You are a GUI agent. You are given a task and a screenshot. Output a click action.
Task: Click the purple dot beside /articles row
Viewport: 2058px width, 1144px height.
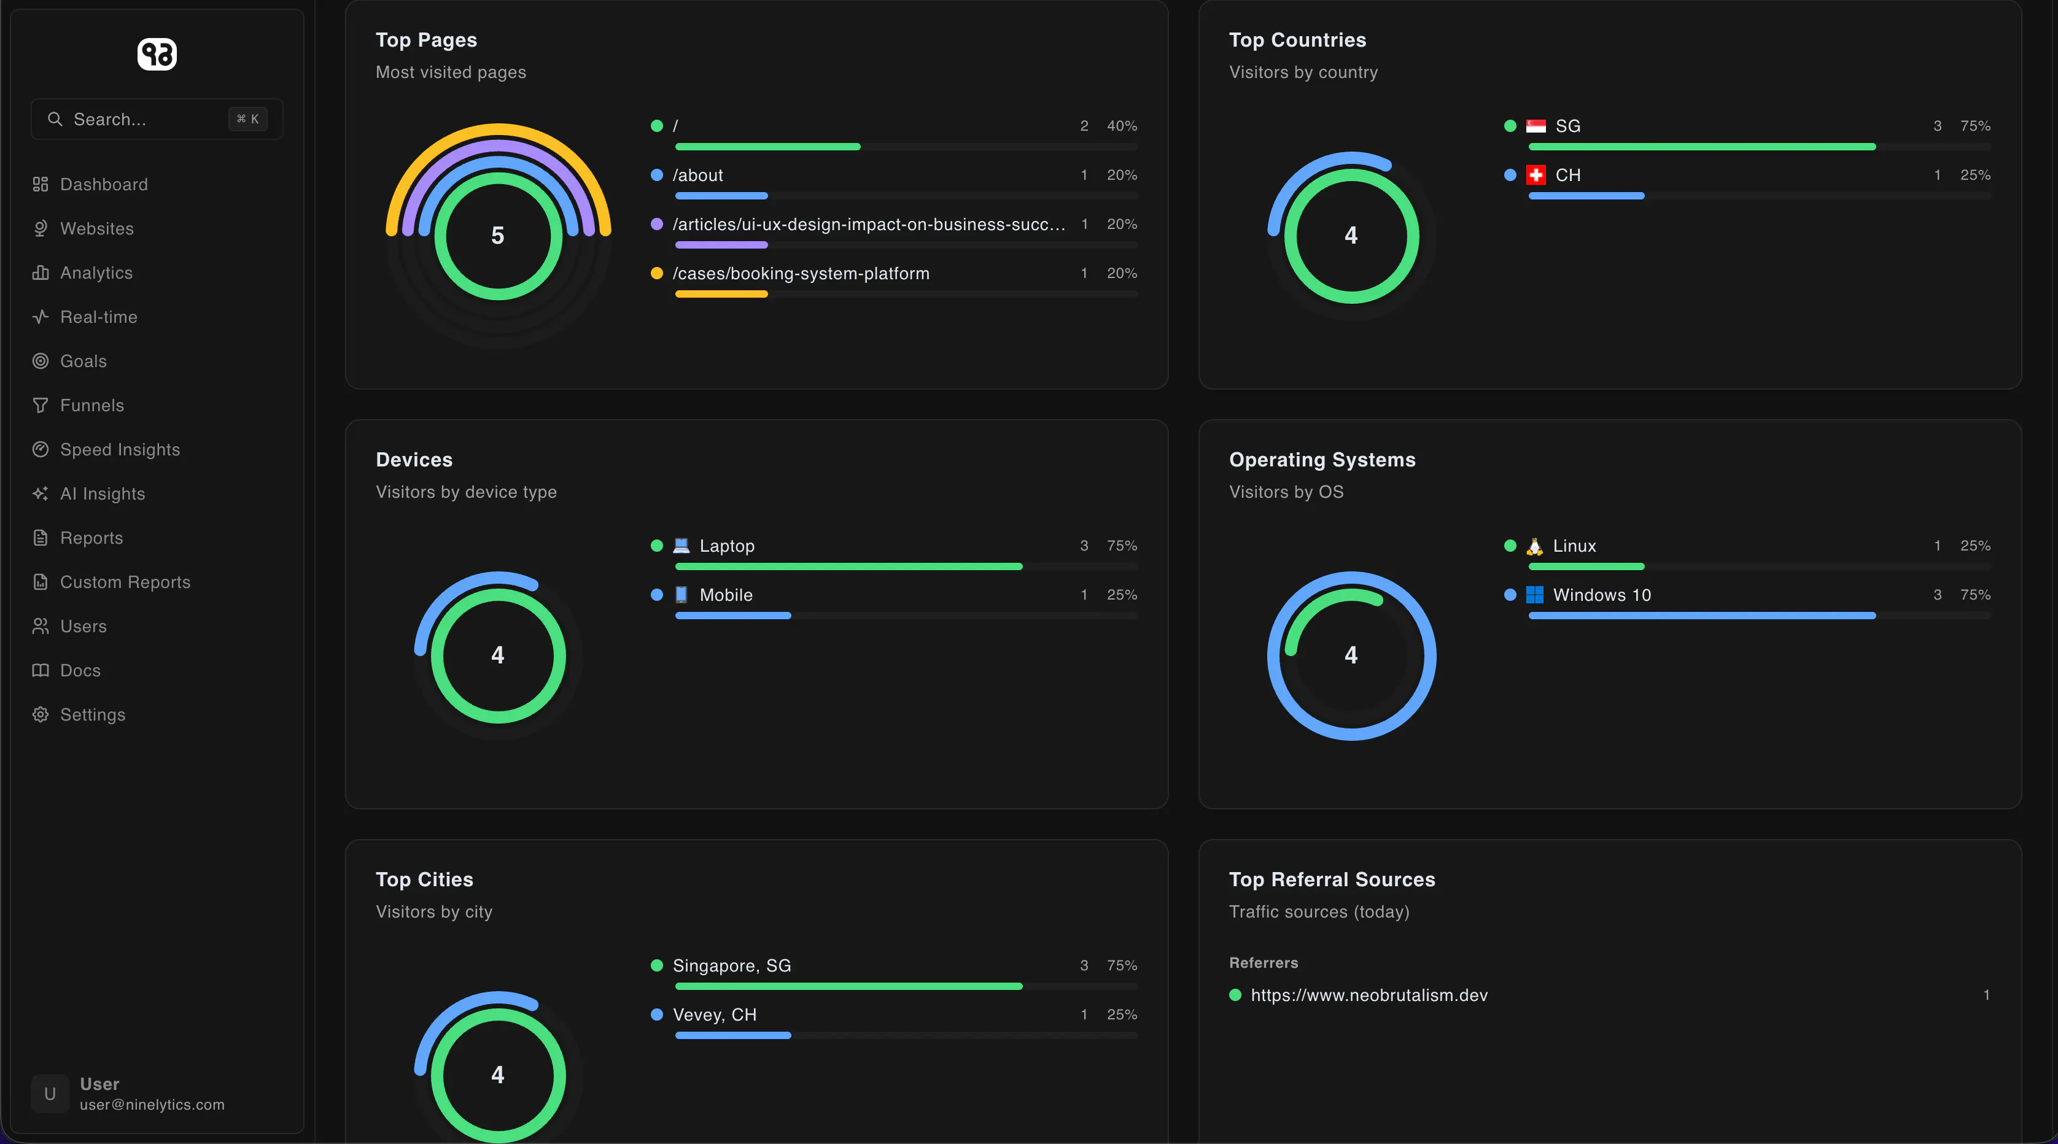pyautogui.click(x=657, y=225)
